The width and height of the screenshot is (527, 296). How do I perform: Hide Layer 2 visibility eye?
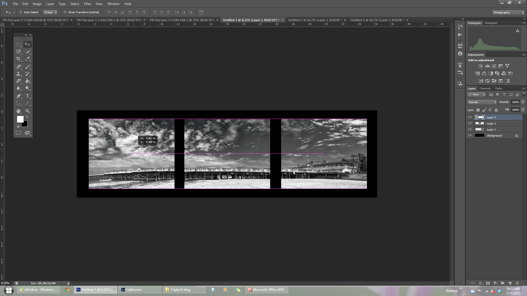(470, 123)
